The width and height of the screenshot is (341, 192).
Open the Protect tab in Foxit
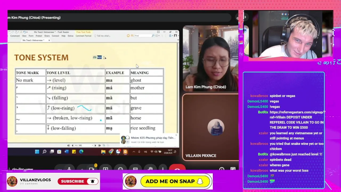pos(39,36)
